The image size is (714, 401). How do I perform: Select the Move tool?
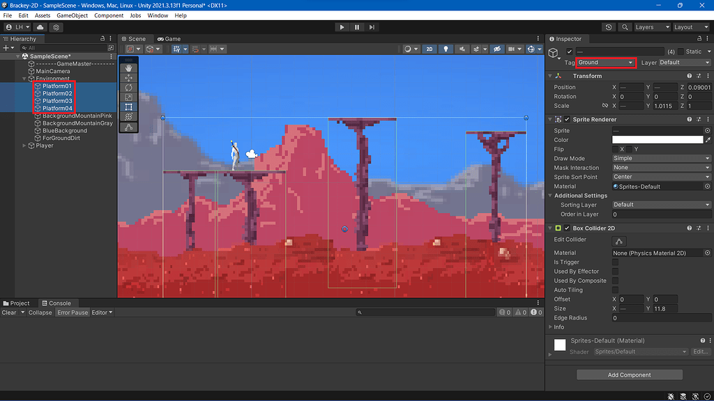[x=130, y=79]
